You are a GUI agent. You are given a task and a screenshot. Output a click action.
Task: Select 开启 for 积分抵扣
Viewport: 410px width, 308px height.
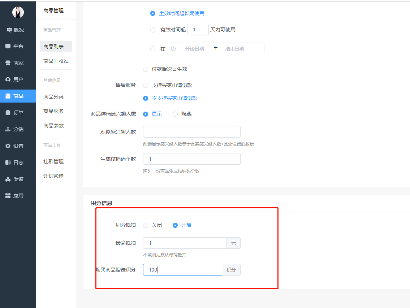[175, 225]
